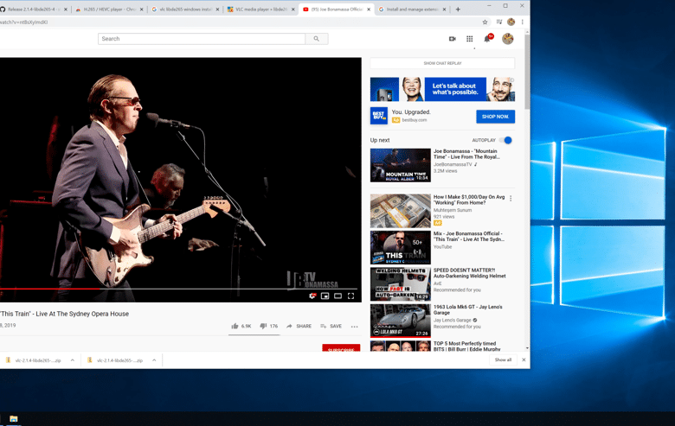The height and width of the screenshot is (426, 675).
Task: Open the Lola Mk6 GT video thumbnail
Action: (x=401, y=321)
